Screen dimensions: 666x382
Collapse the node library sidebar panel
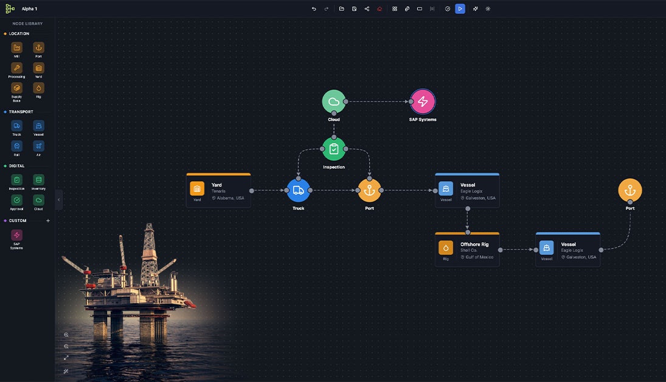(58, 199)
